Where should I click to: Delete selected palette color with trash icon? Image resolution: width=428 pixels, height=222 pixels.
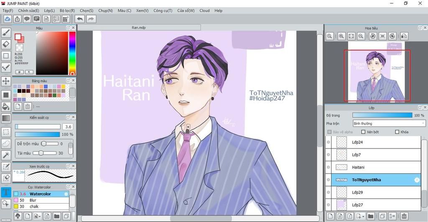click(27, 107)
